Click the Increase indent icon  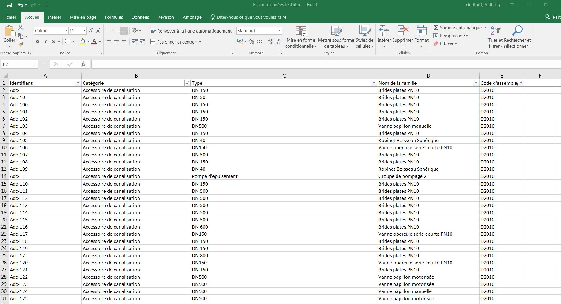pyautogui.click(x=143, y=42)
